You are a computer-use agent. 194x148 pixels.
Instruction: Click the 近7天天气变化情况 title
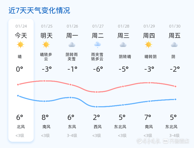[39, 11]
